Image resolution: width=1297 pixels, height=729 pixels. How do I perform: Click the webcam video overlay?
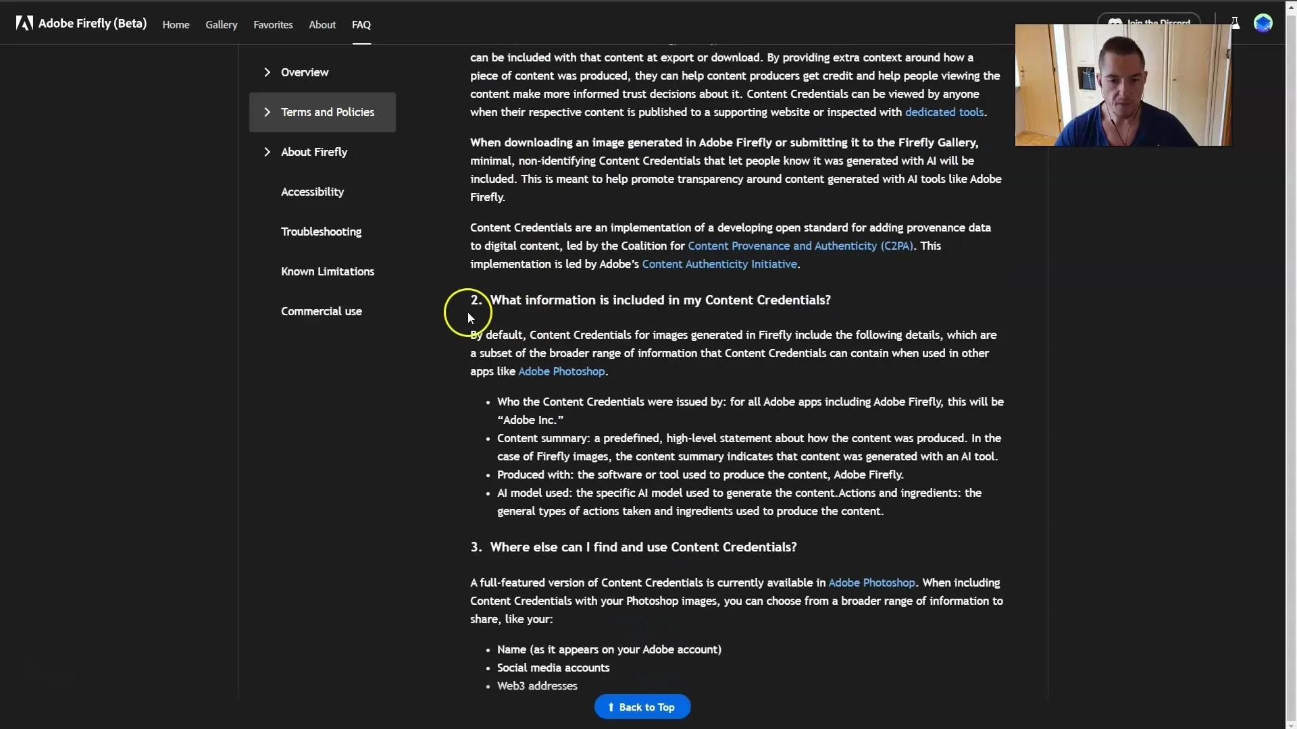1123,85
